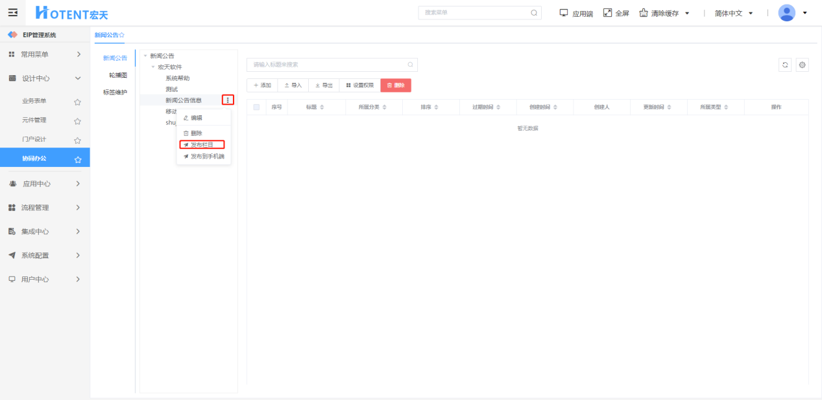822x400 pixels.
Task: Click the 导出 button
Action: tap(324, 85)
